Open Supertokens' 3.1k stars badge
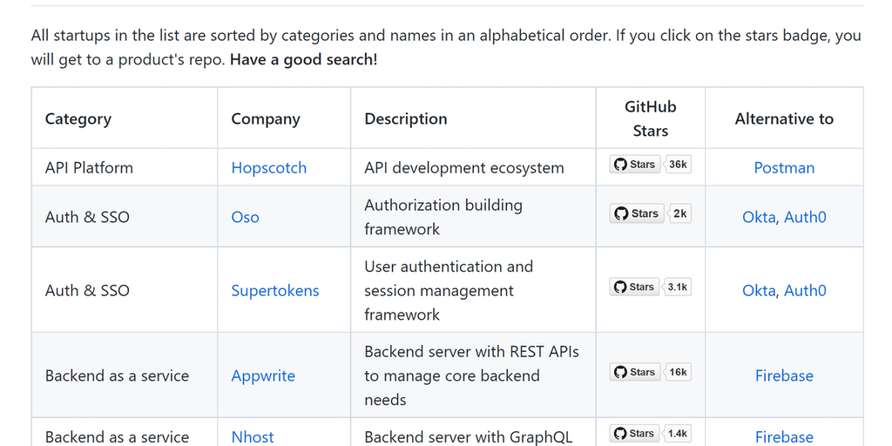The height and width of the screenshot is (446, 892). coord(650,287)
